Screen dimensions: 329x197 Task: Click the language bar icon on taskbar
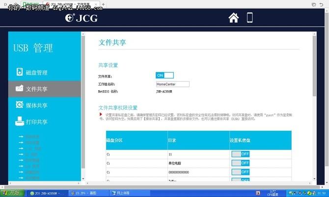tap(258, 193)
